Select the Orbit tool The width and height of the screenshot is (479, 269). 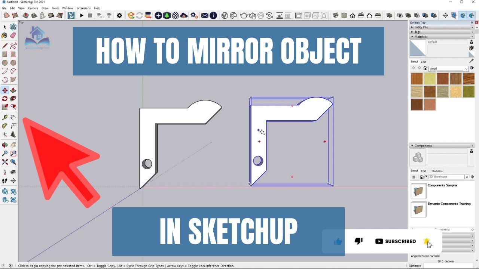tap(5, 145)
